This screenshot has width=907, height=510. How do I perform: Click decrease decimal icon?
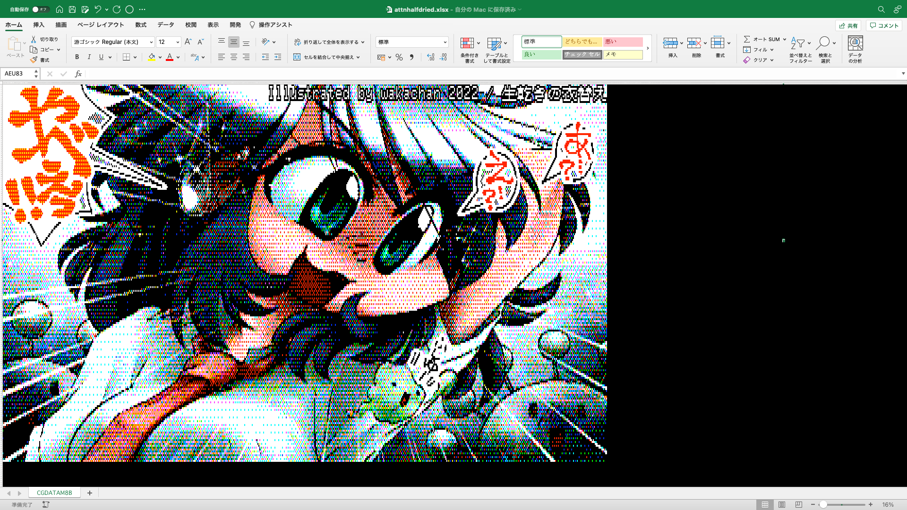coord(443,57)
